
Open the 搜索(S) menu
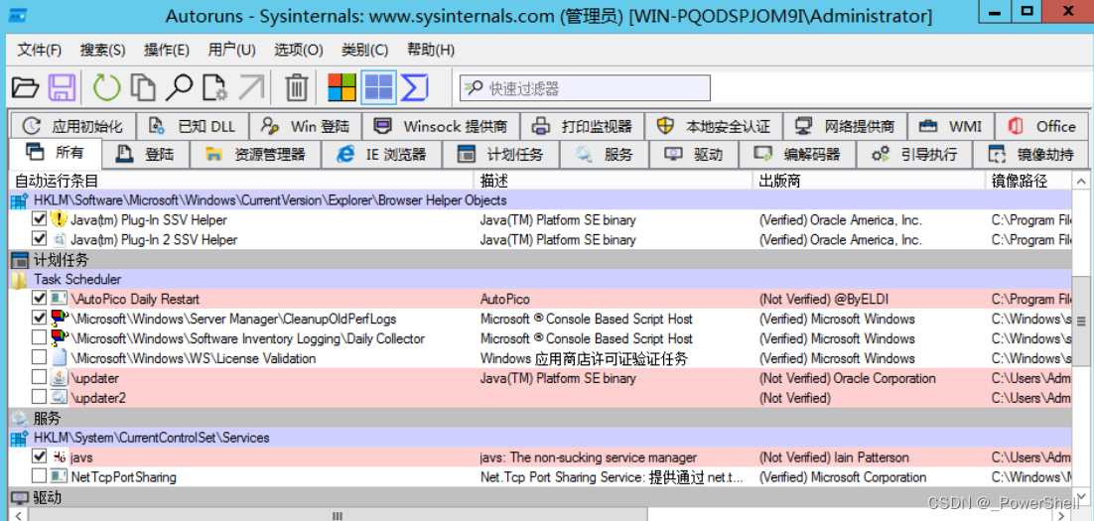pyautogui.click(x=102, y=51)
